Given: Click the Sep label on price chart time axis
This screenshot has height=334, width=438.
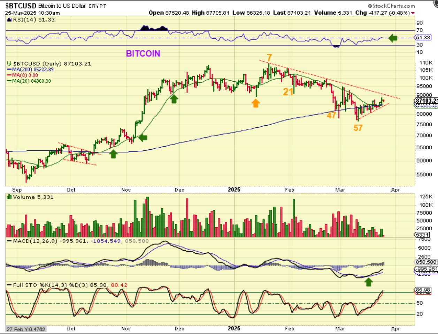Looking at the screenshot, I should [x=17, y=190].
